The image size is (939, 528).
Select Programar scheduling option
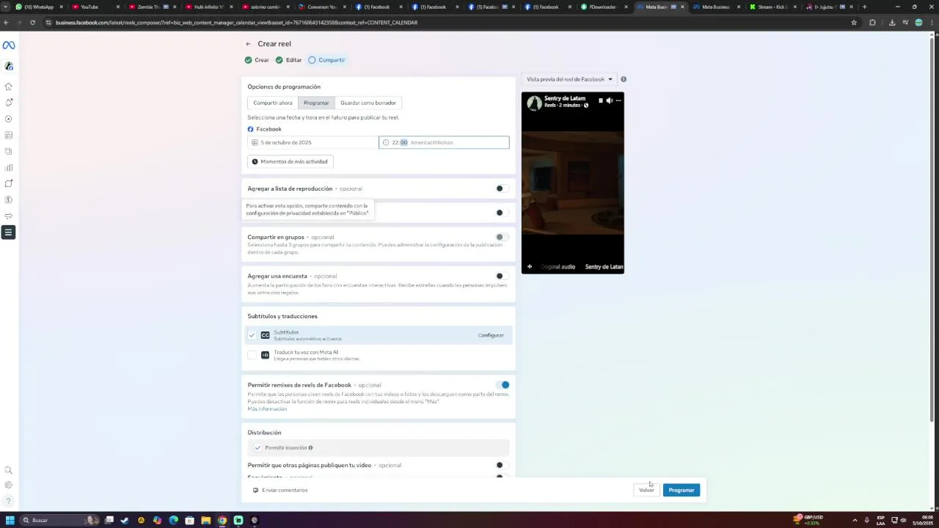pyautogui.click(x=316, y=103)
